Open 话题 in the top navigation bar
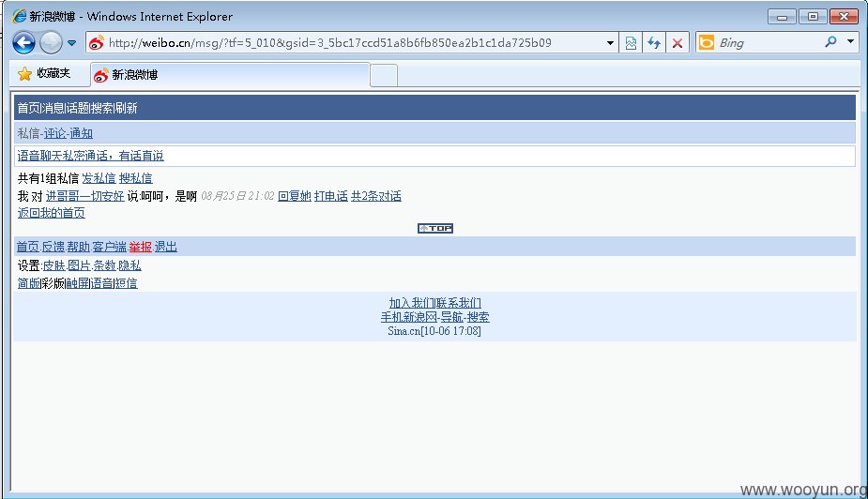 click(x=78, y=108)
